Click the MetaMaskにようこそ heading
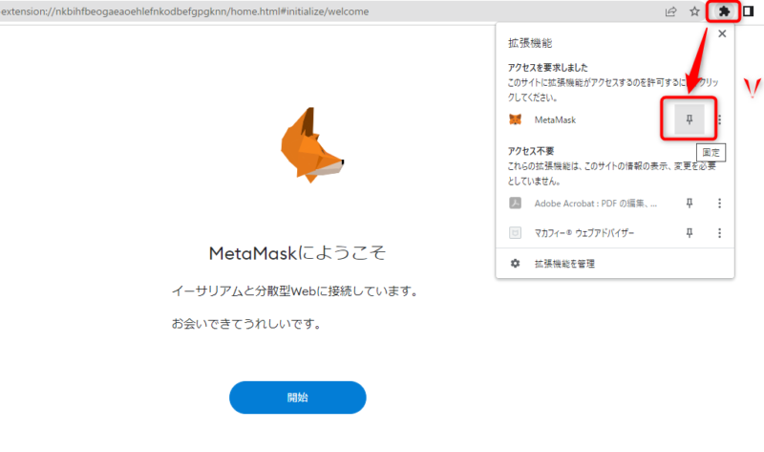The width and height of the screenshot is (764, 452). point(297,253)
